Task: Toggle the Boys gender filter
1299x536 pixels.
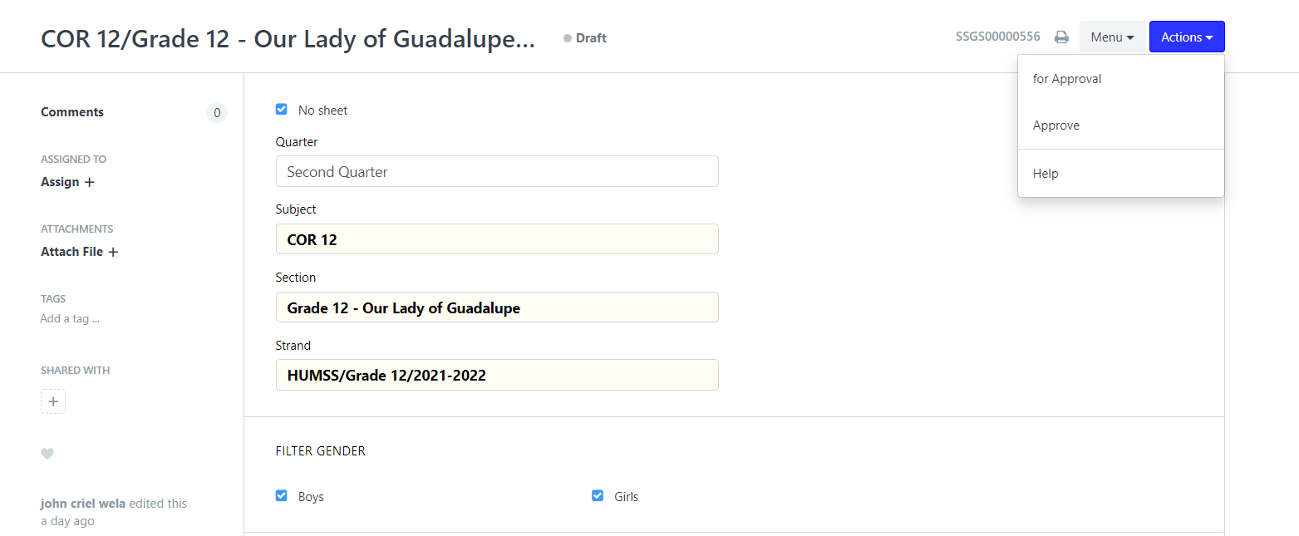Action: (x=282, y=496)
